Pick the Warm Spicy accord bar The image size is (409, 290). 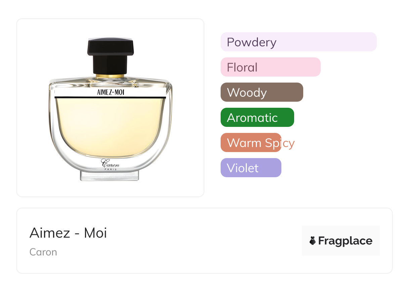251,143
